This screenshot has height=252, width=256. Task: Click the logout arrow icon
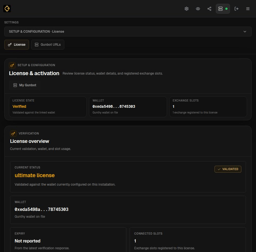[236, 9]
